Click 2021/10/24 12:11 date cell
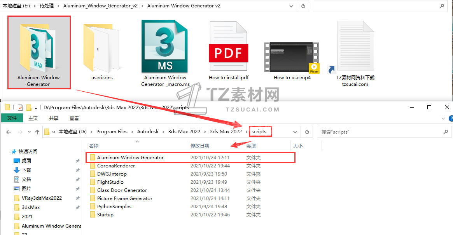Image resolution: width=453 pixels, height=235 pixels. [x=210, y=158]
